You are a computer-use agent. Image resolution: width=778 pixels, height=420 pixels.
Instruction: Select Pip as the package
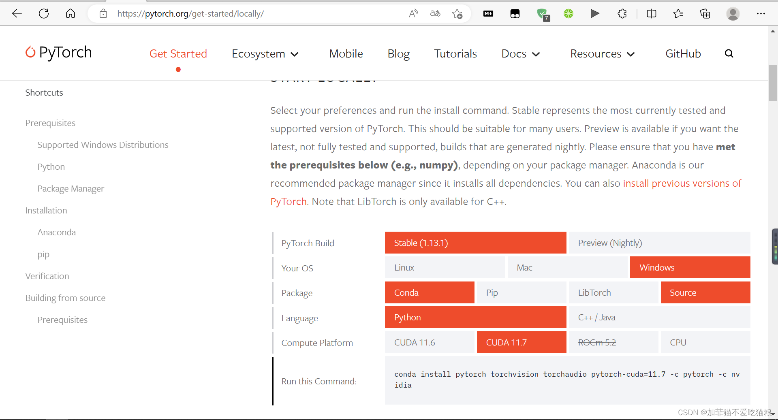(522, 292)
